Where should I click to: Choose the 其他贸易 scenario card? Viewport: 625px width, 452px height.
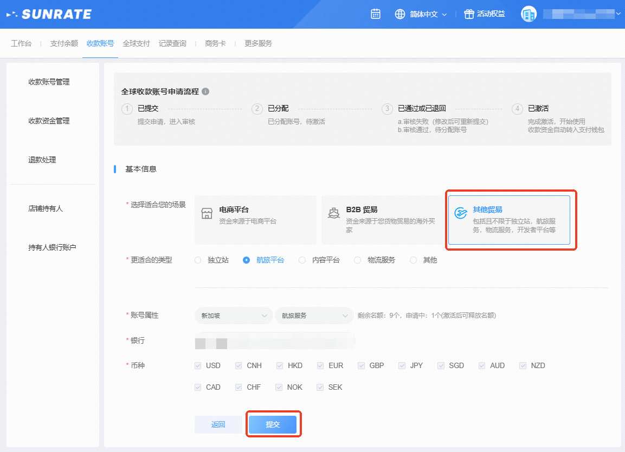pos(509,220)
